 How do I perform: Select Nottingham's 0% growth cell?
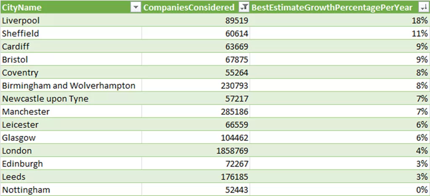tap(340, 190)
